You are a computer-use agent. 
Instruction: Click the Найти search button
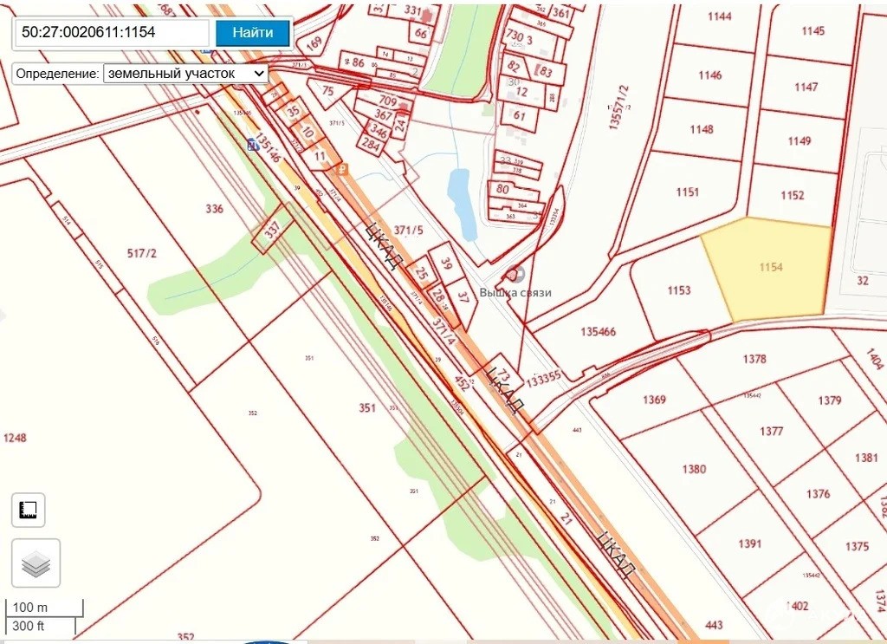tap(252, 33)
